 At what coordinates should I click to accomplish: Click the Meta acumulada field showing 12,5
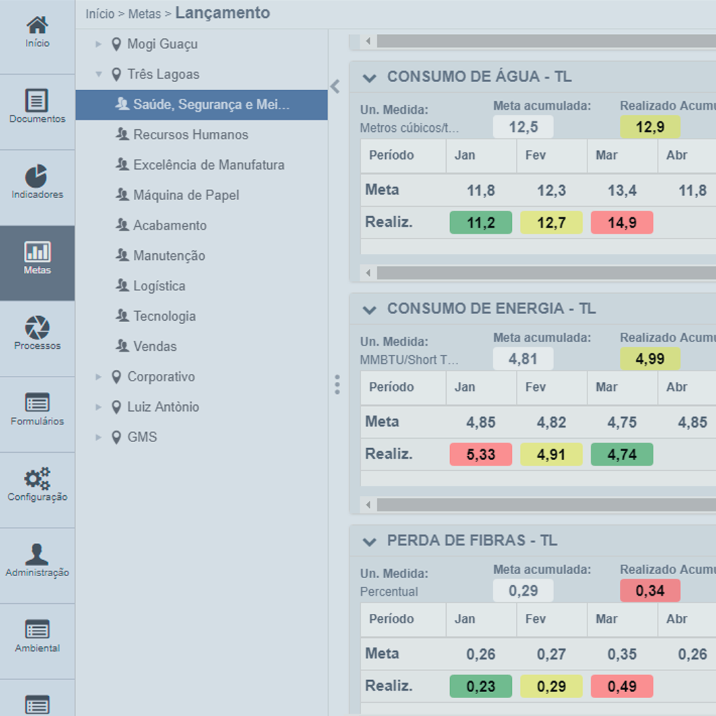tap(523, 127)
